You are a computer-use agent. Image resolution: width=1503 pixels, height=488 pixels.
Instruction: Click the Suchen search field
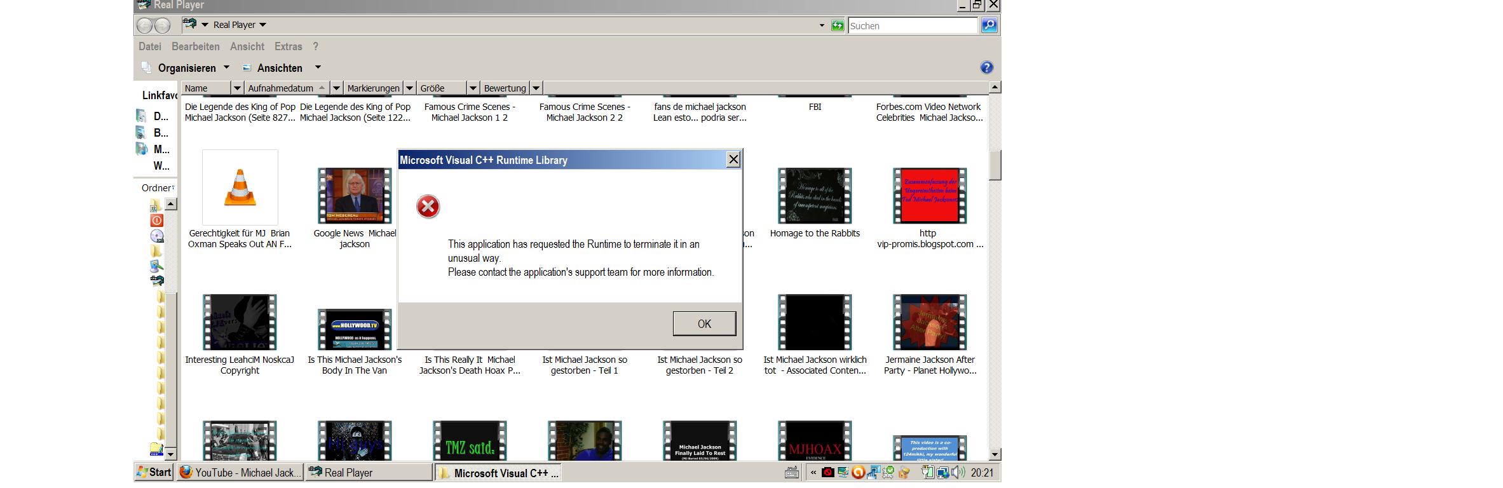[913, 25]
